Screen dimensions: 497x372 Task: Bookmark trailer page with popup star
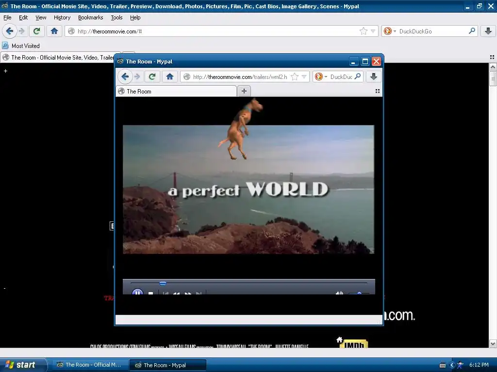point(295,77)
